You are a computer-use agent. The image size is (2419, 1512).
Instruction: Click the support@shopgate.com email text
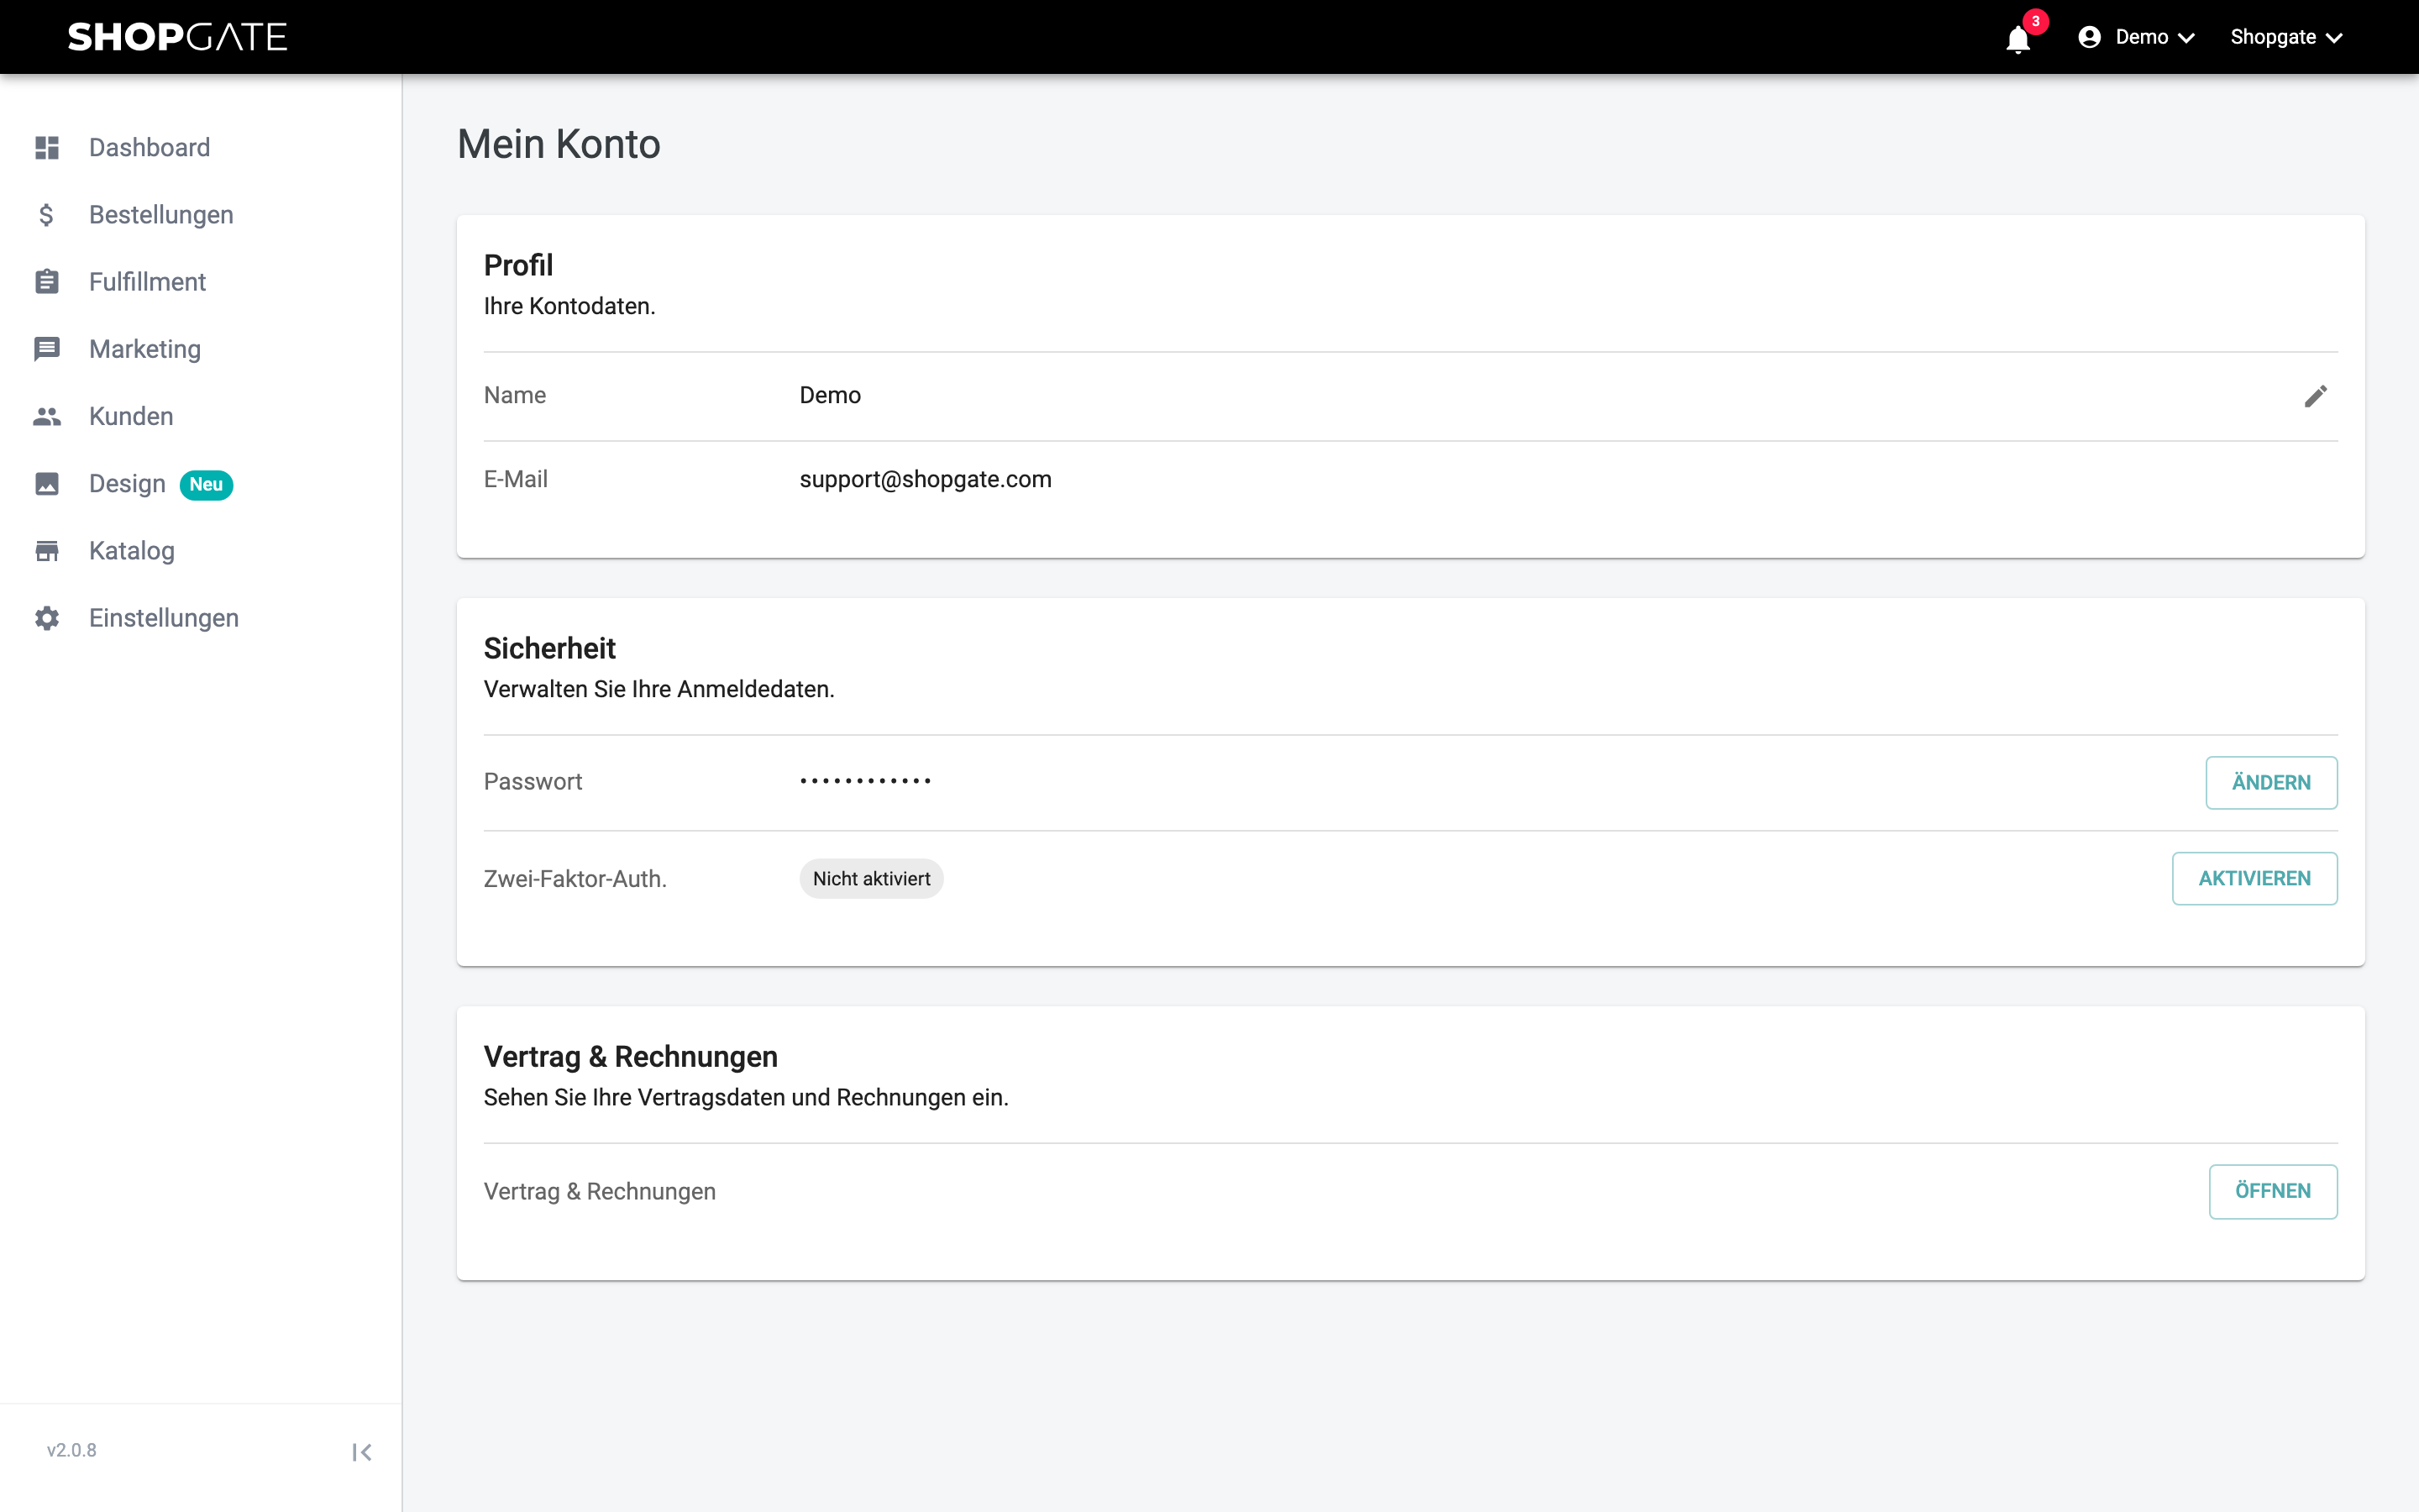click(x=926, y=479)
